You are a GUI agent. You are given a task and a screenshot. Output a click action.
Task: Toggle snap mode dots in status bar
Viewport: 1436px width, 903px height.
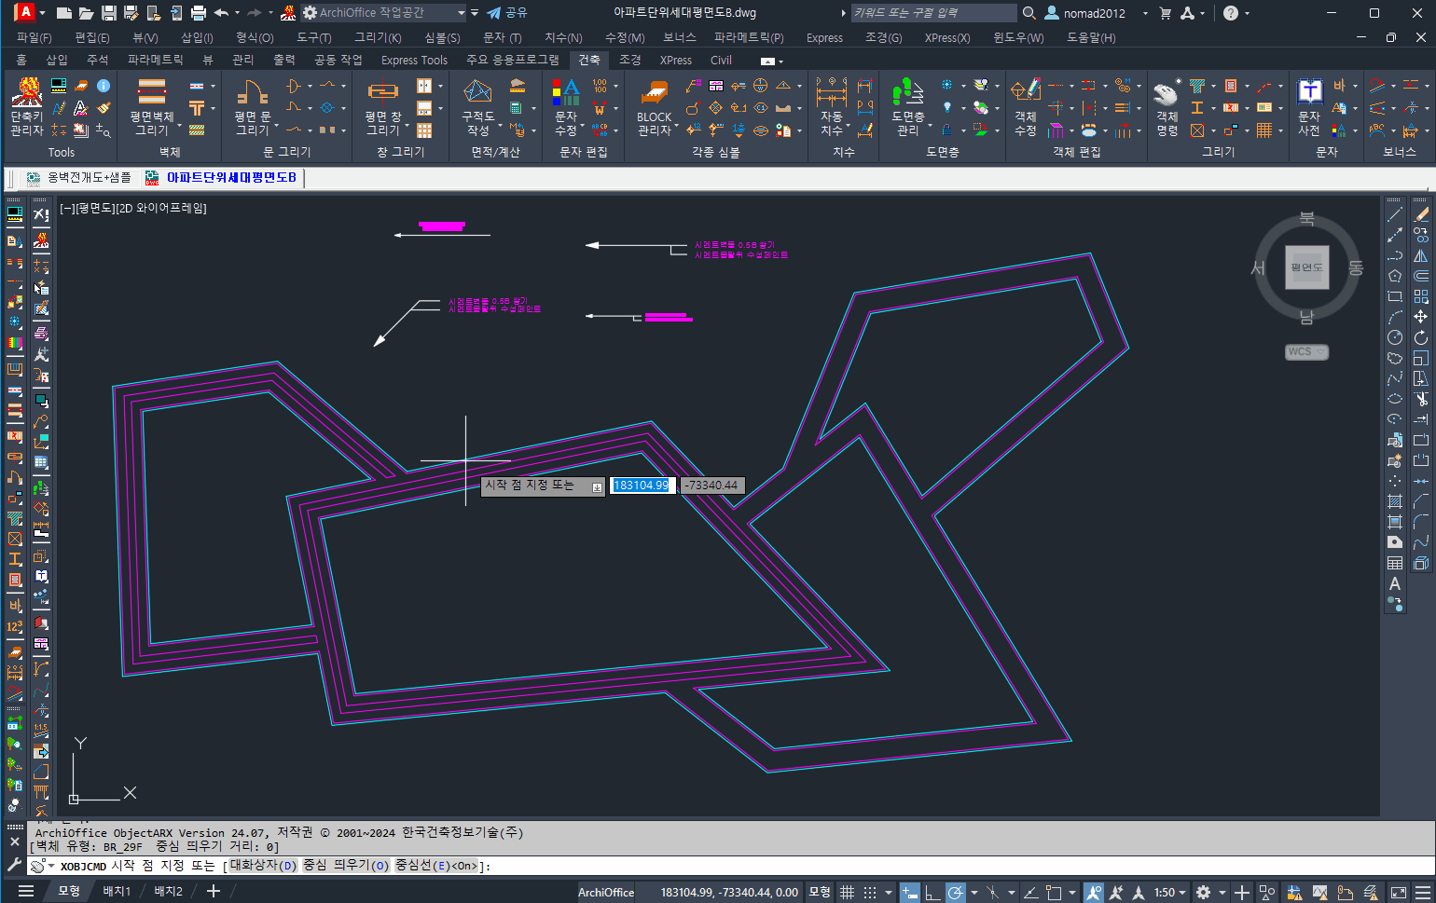click(x=869, y=892)
